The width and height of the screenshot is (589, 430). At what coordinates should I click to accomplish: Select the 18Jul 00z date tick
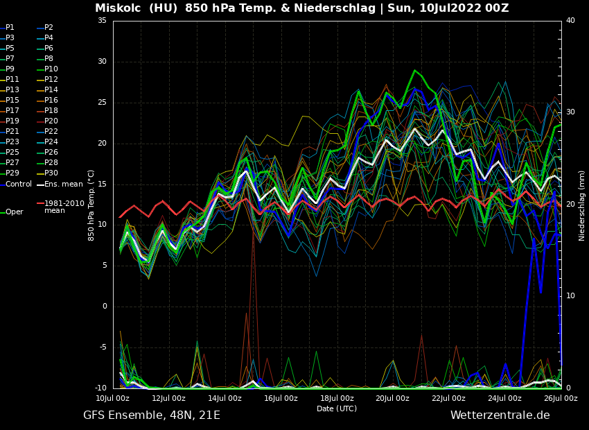[337, 398]
